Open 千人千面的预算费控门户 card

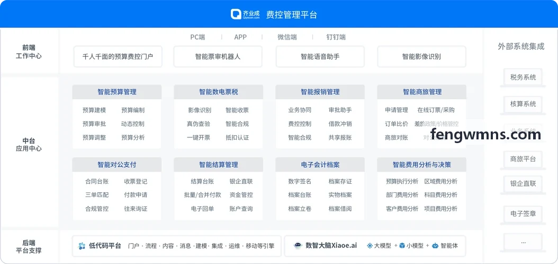(118, 56)
